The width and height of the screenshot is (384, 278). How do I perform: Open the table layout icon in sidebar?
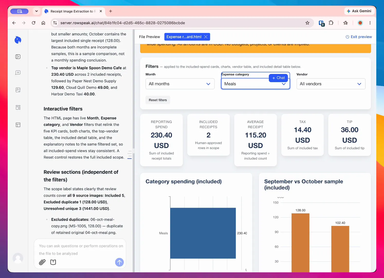[18, 125]
